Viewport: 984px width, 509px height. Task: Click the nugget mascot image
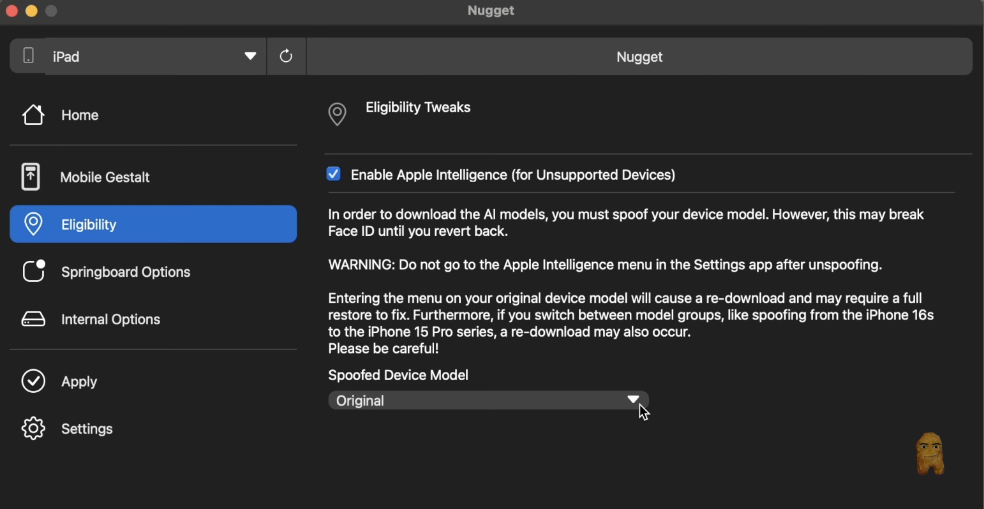[930, 454]
